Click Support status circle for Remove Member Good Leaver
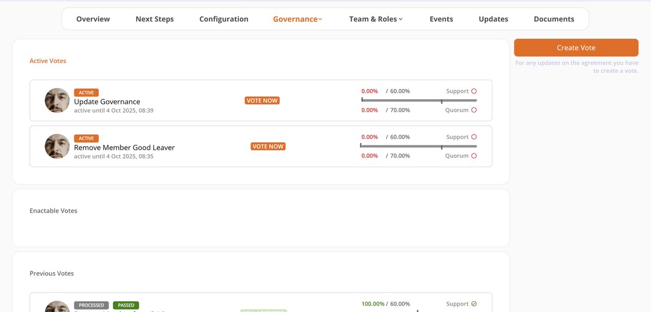 coord(474,137)
